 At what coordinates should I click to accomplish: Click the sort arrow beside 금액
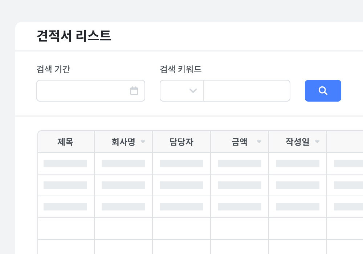point(260,142)
